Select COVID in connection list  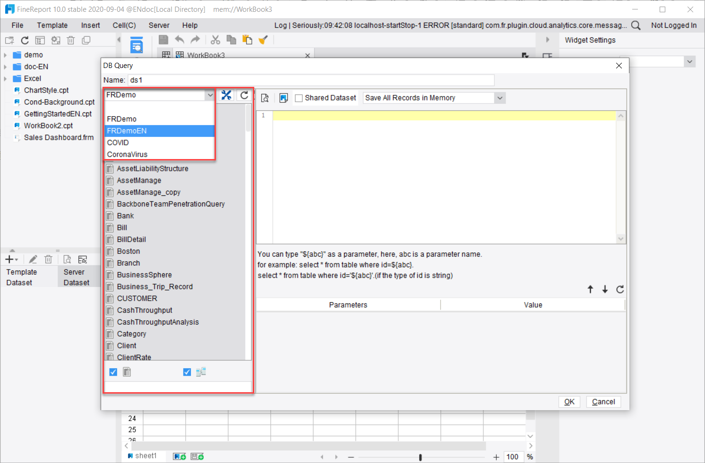[x=160, y=143]
